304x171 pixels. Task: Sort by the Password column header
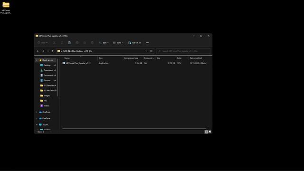[149, 58]
